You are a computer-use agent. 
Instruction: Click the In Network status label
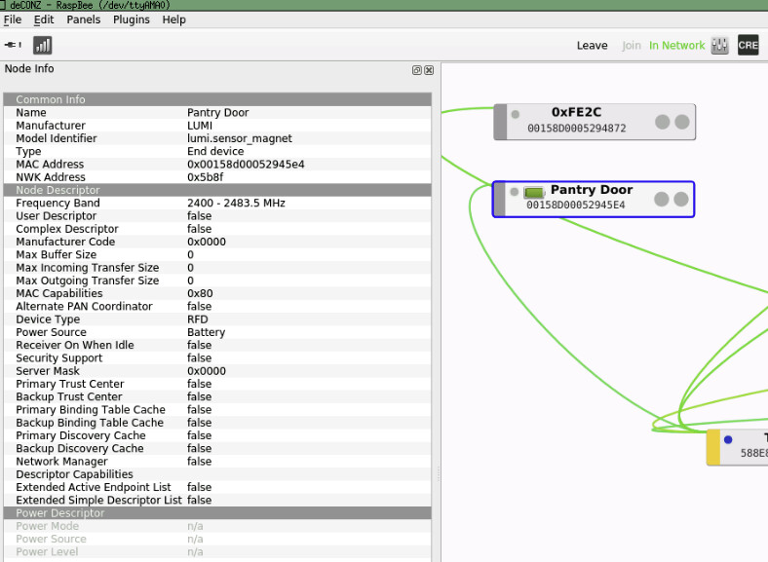tap(677, 46)
